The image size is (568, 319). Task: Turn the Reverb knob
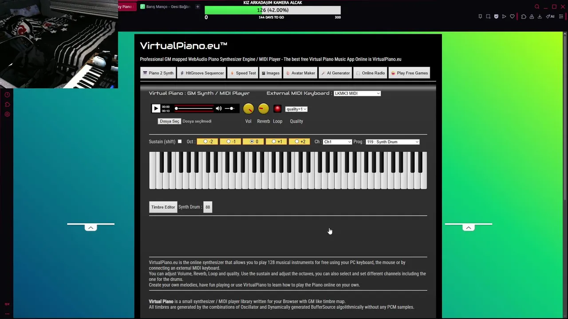[x=263, y=109]
